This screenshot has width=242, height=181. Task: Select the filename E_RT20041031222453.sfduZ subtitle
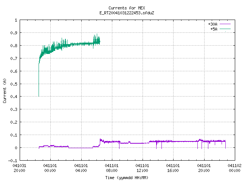127,13
